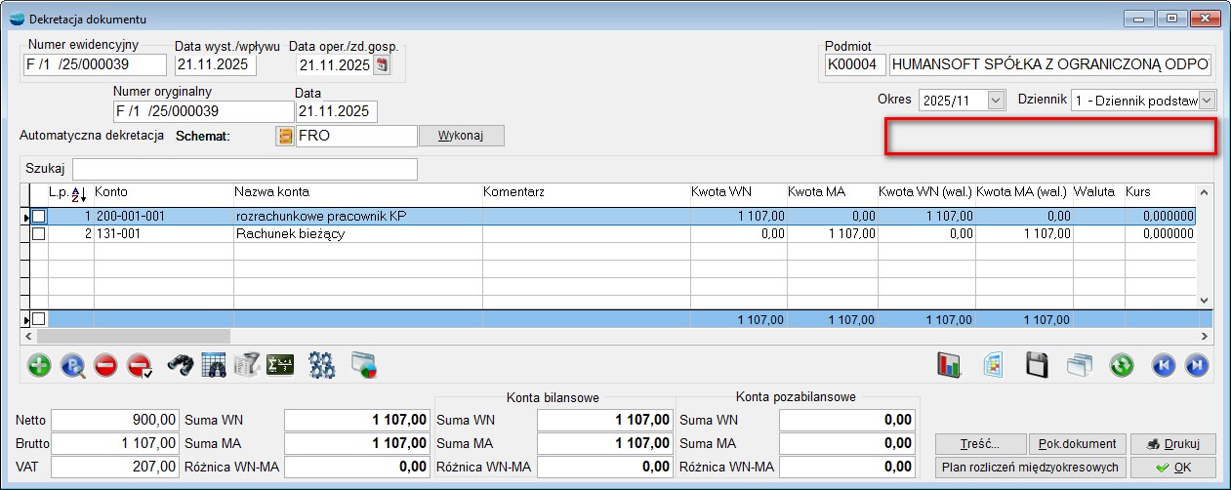Click the binoculars search icon
The image size is (1231, 490).
click(181, 366)
